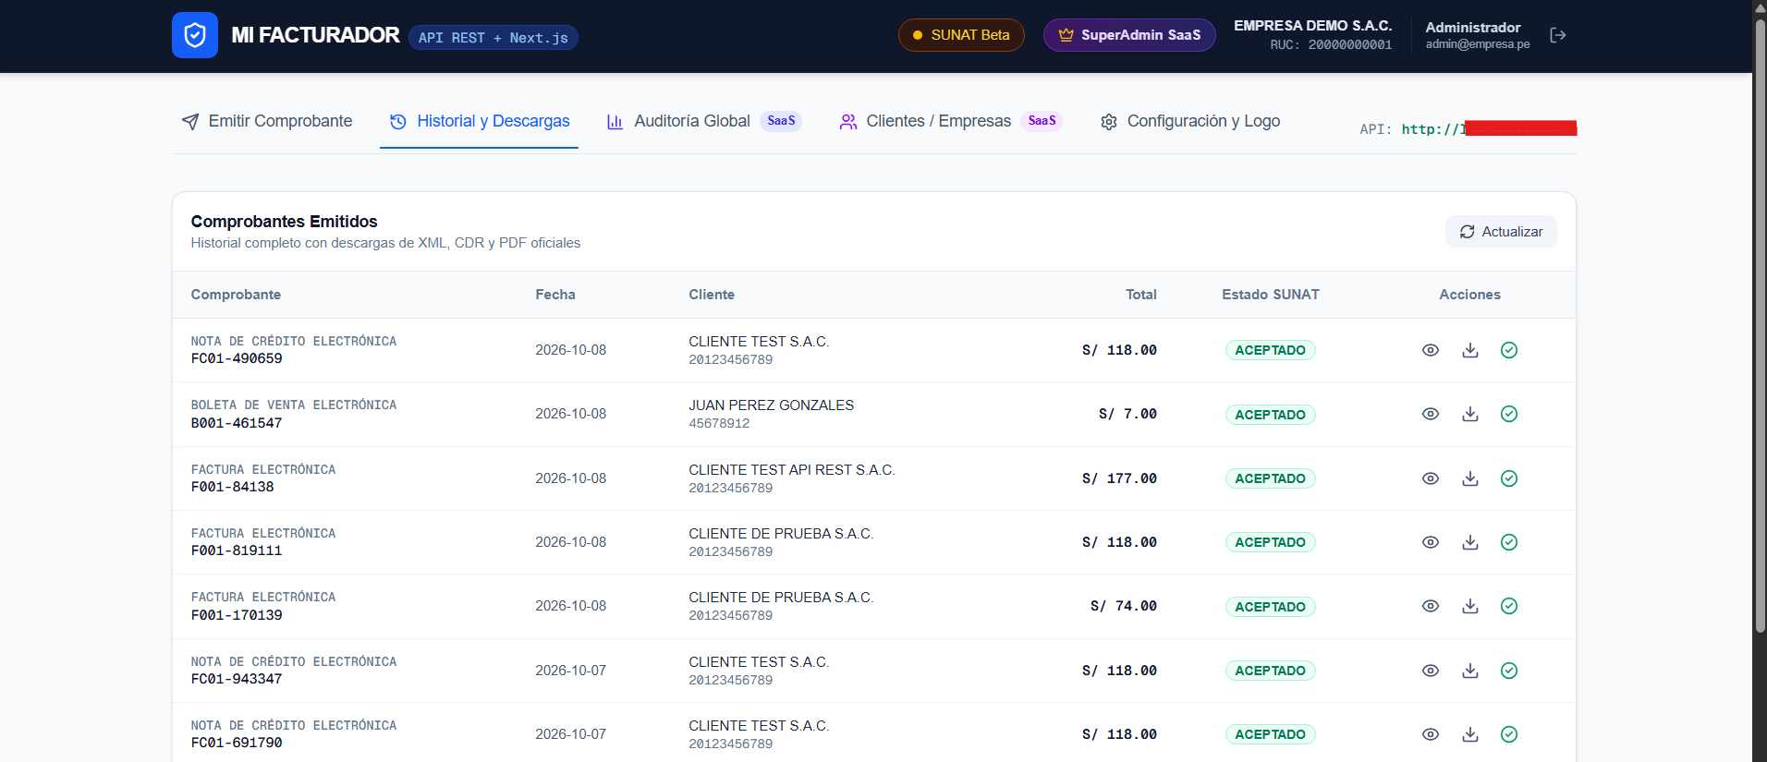The width and height of the screenshot is (1767, 762).
Task: Click the Estado SUNAT column header
Action: 1271,295
